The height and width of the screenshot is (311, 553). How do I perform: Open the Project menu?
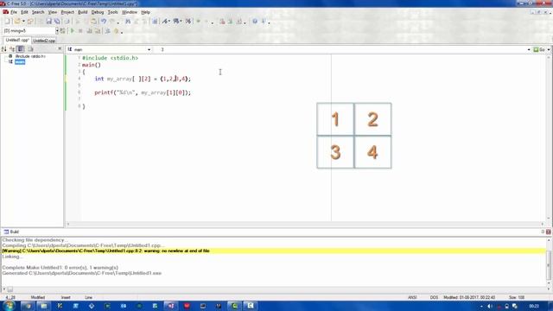(x=67, y=12)
